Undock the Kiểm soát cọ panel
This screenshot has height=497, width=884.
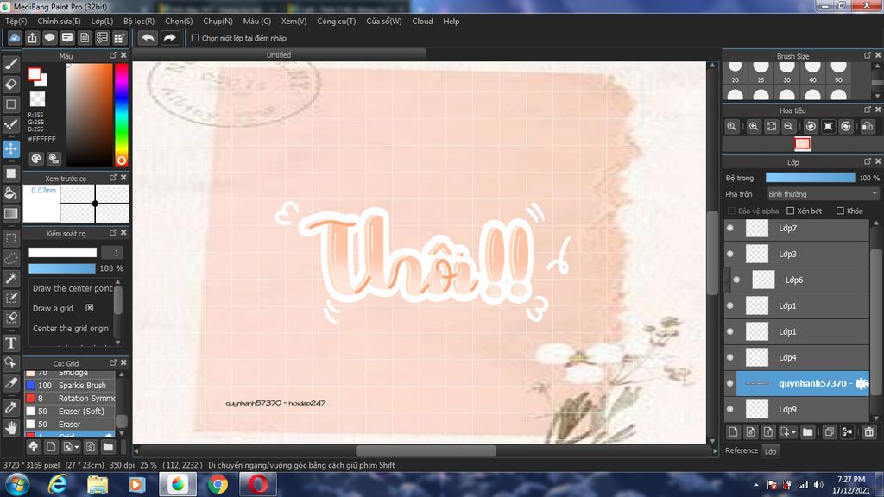click(x=113, y=232)
